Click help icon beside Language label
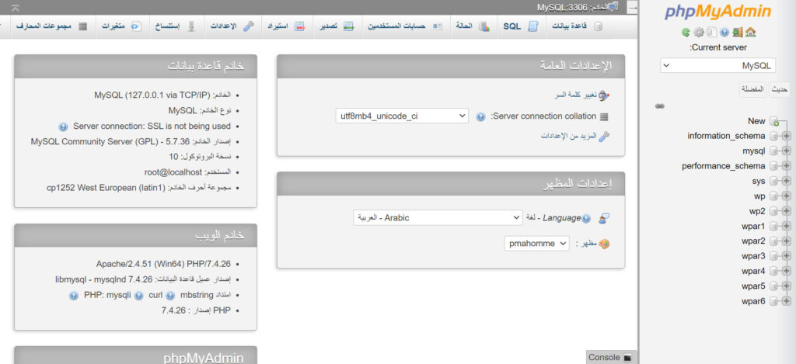Image resolution: width=796 pixels, height=364 pixels. coord(586,219)
